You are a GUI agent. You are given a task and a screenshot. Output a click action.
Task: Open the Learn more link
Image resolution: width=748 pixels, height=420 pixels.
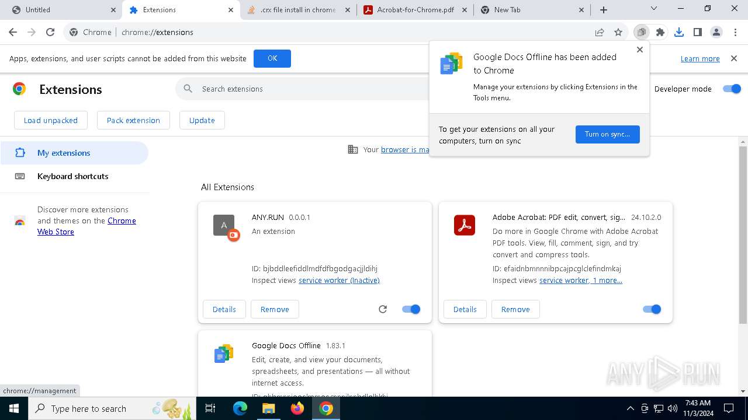tap(700, 59)
